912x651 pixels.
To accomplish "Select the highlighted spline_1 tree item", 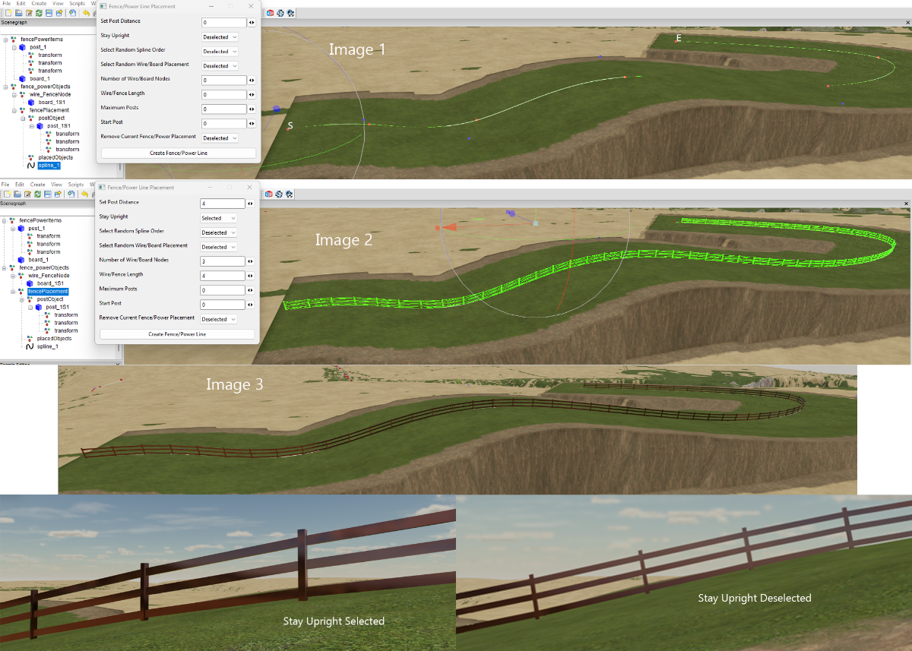I will click(x=48, y=165).
